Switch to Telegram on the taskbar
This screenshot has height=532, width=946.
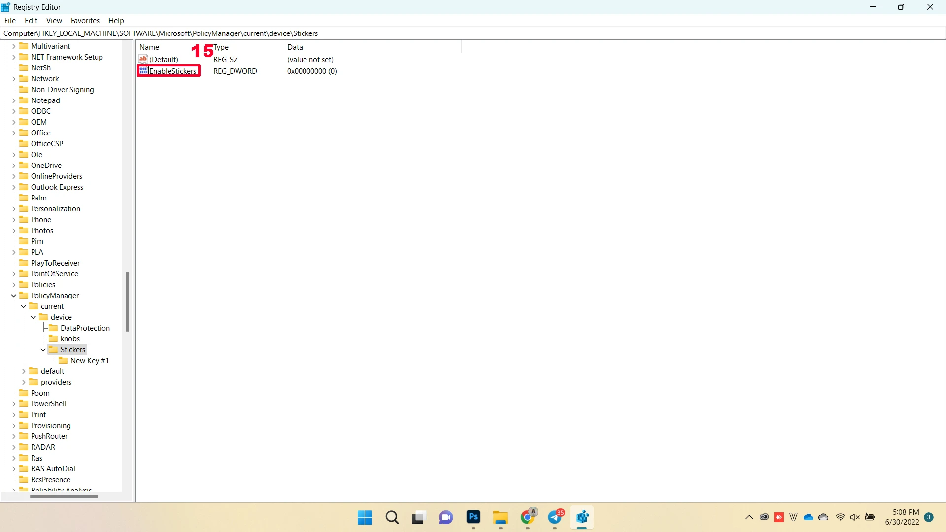[x=555, y=518]
